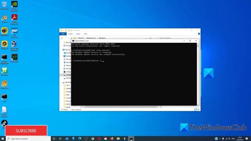Click the Back arrow in Explorer

pyautogui.click(x=62, y=38)
